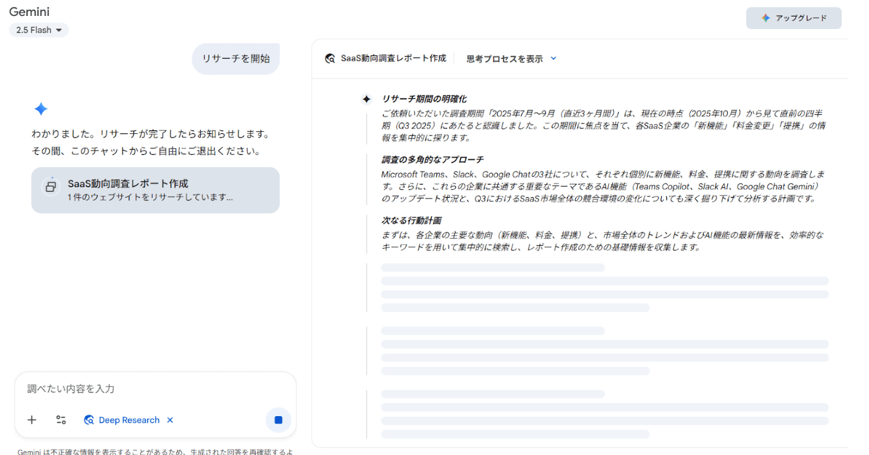This screenshot has width=869, height=455.
Task: Click the paragraph starting Microsoft Teams、Slack
Action: tap(604, 187)
